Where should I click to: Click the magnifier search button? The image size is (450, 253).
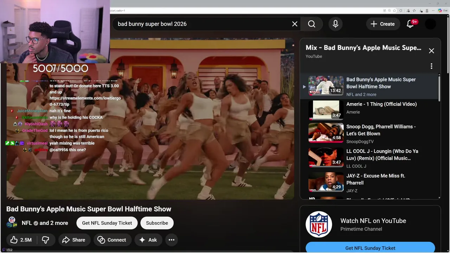tap(311, 24)
